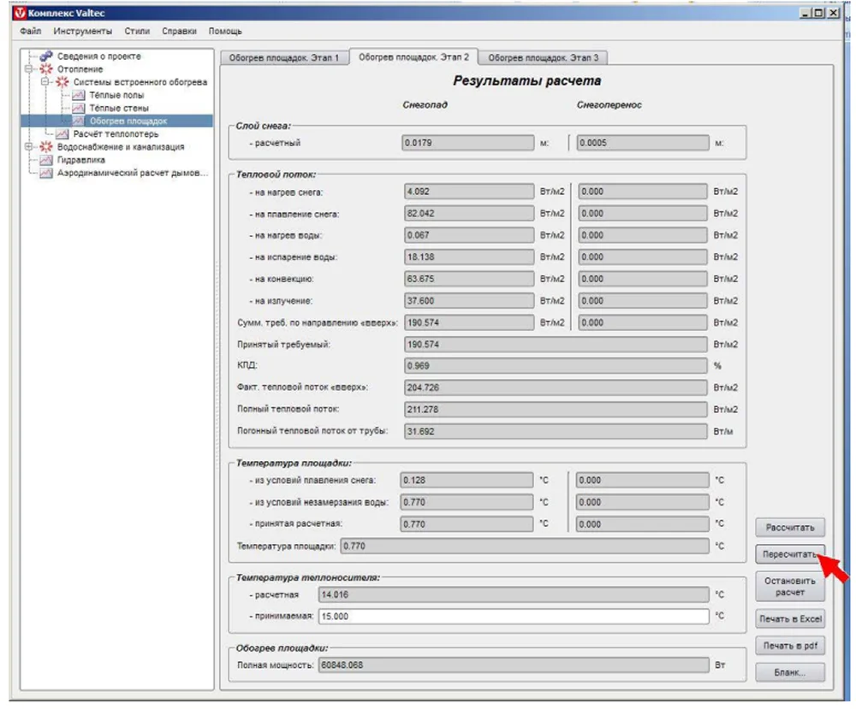Switch to Обогрев площадок. Этап 3 tab
The height and width of the screenshot is (709, 856).
click(x=543, y=58)
